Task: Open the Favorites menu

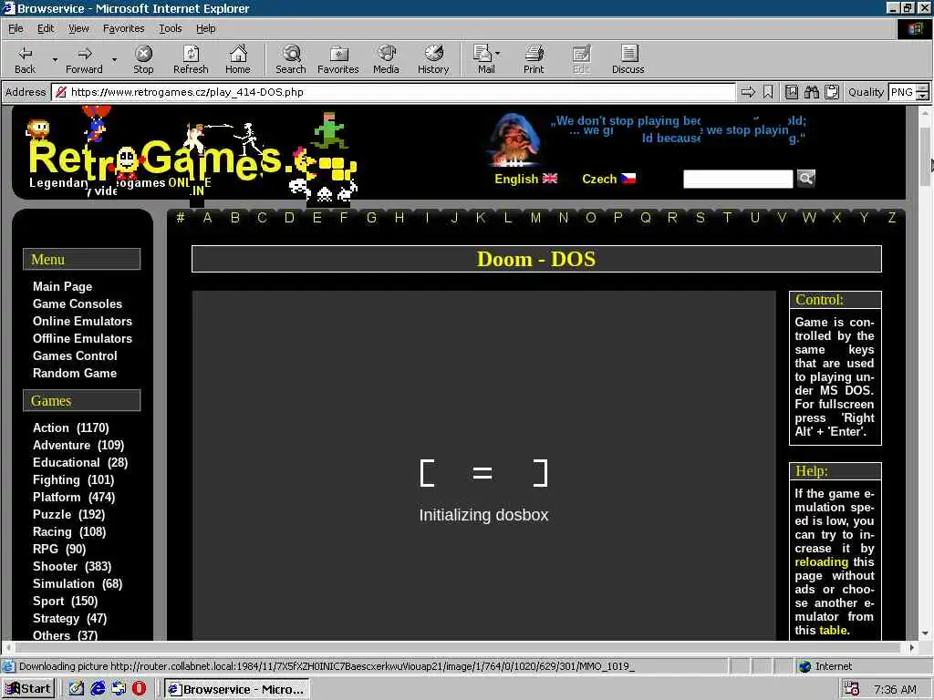Action: 123,28
